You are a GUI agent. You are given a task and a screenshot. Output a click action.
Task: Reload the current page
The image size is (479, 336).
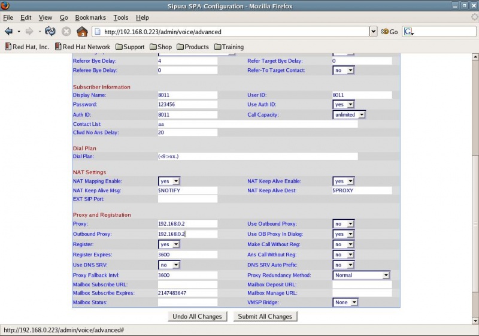50,31
